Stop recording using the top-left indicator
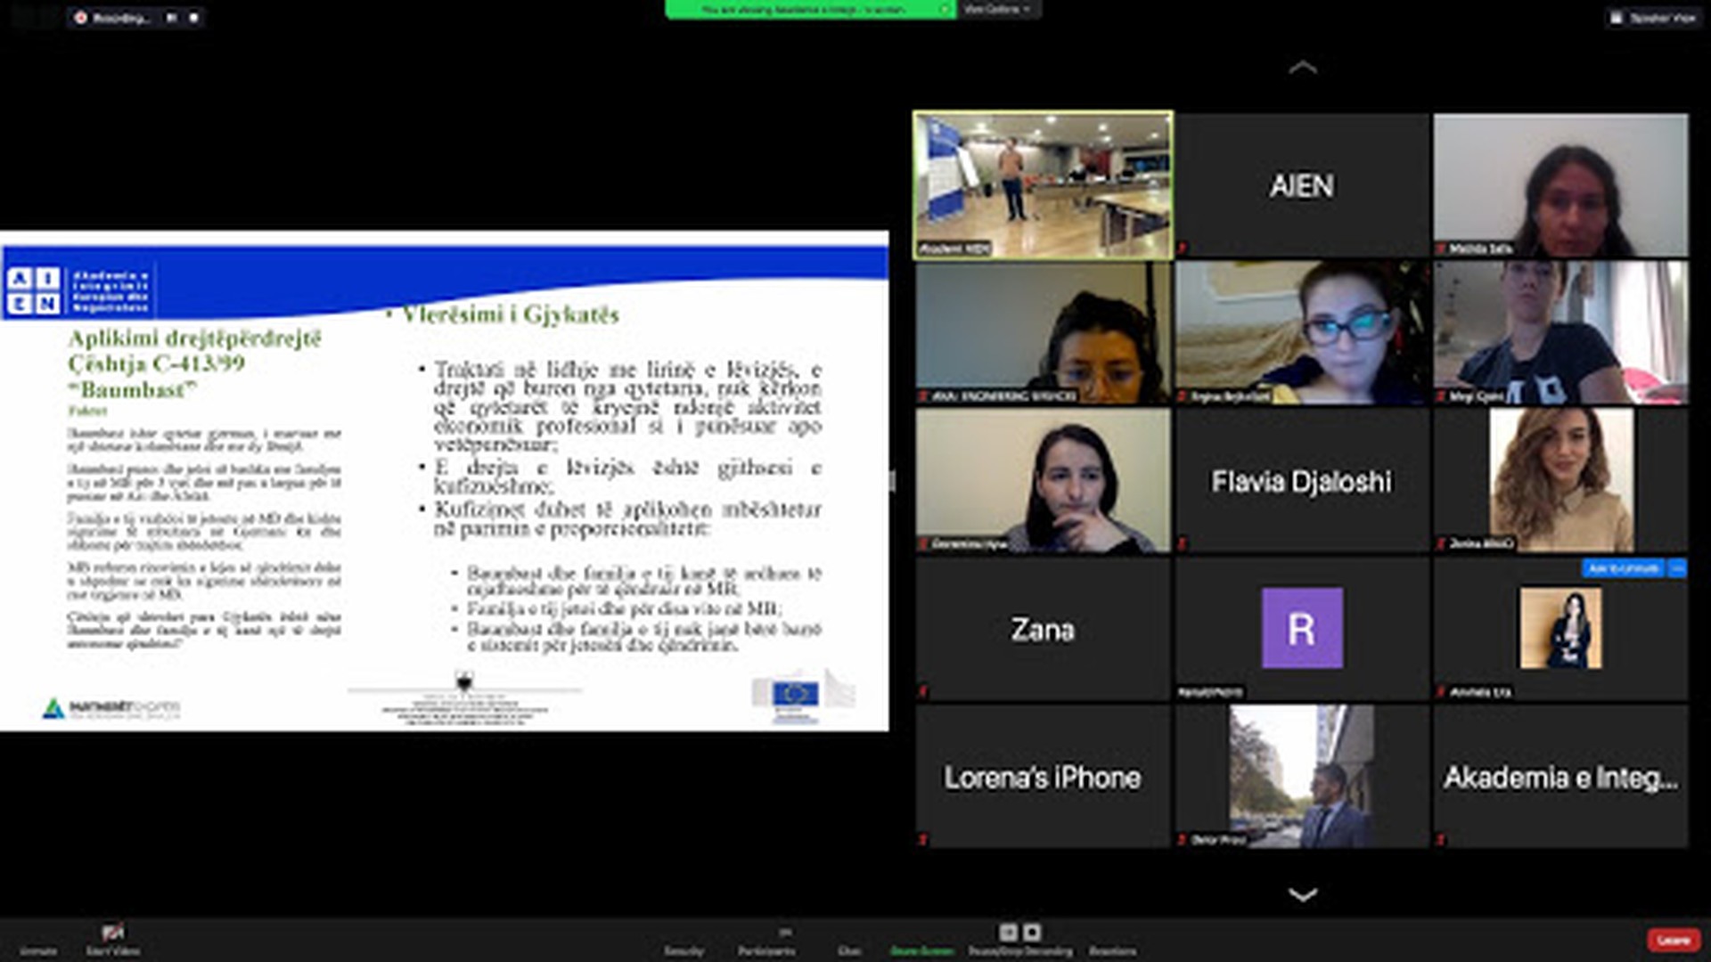 click(x=193, y=17)
